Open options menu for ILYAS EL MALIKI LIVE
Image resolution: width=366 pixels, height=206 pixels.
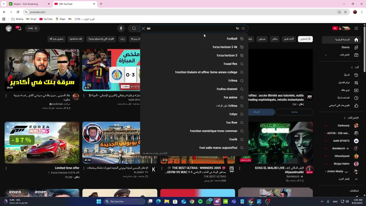(240, 169)
